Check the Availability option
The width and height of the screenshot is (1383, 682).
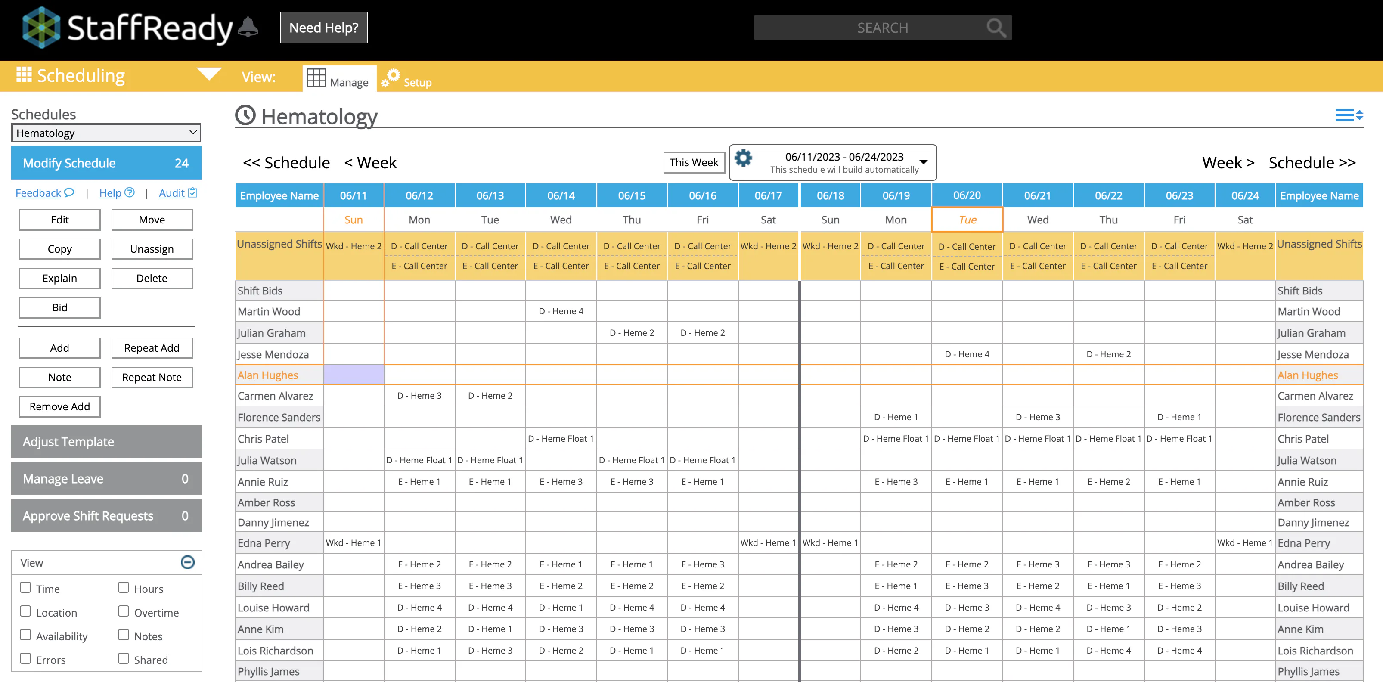[25, 635]
